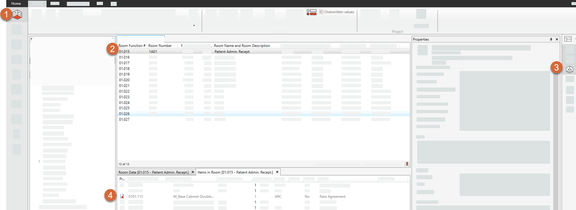Toggle Overwritten values highlighting
576x210 pixels.
tap(337, 12)
